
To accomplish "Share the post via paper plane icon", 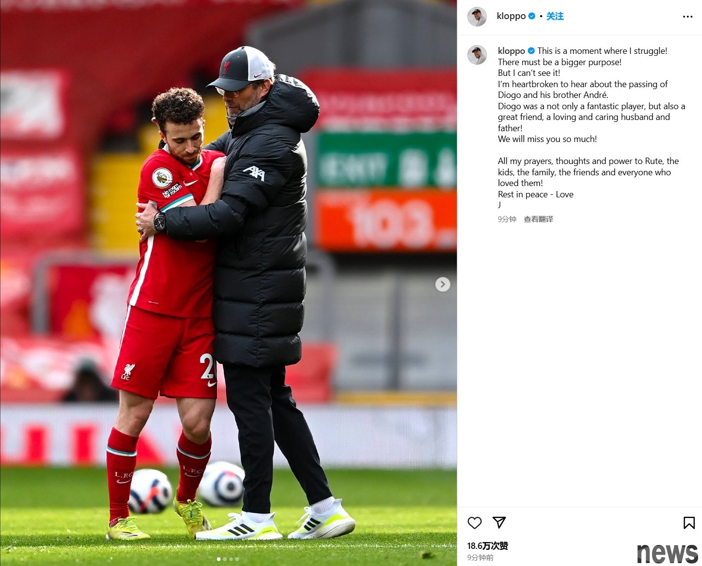I will pos(499,522).
